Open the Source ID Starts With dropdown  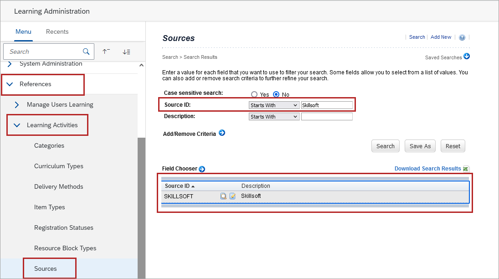pyautogui.click(x=273, y=105)
